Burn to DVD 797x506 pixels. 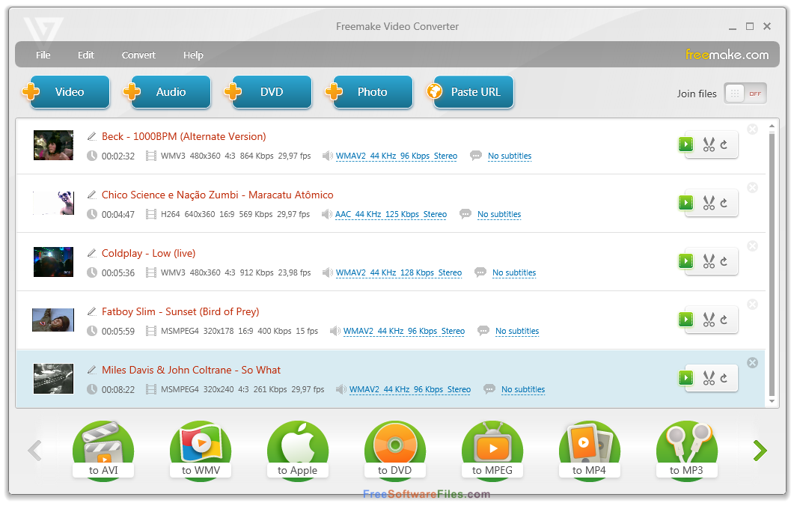[x=395, y=451]
